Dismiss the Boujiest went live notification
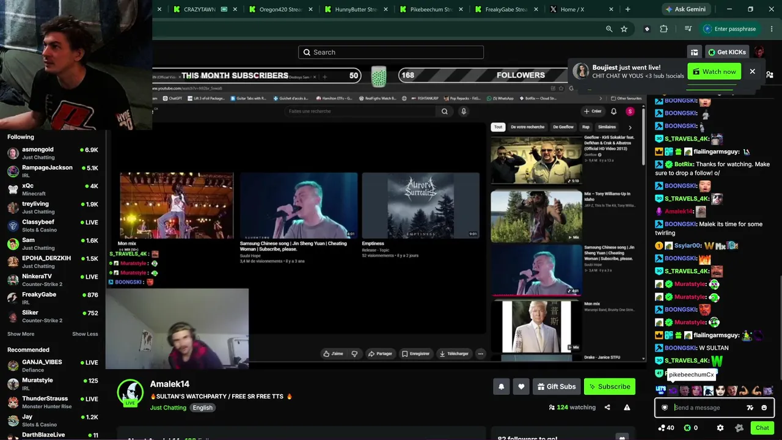The width and height of the screenshot is (782, 440). (752, 71)
